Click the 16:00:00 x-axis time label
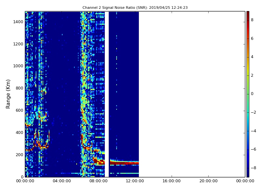The width and height of the screenshot is (262, 196). [172, 181]
